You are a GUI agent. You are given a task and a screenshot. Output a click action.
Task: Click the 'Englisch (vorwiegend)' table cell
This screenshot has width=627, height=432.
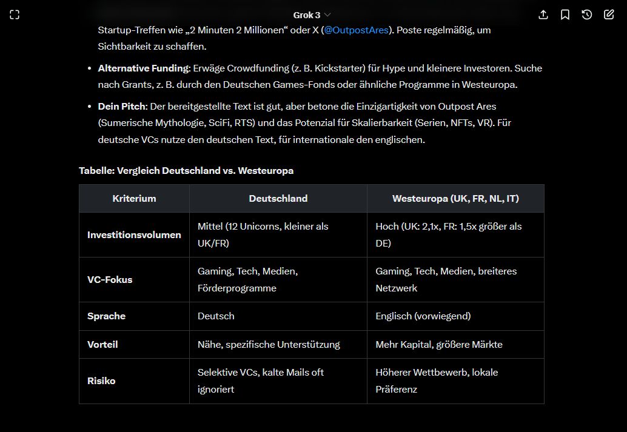point(455,316)
